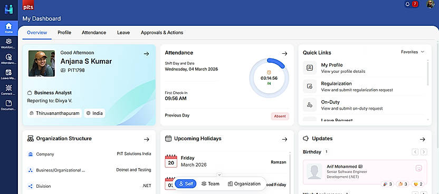This screenshot has width=439, height=194.
Task: Click the Upcoming Holidays calendar heading icon
Action: pos(168,139)
